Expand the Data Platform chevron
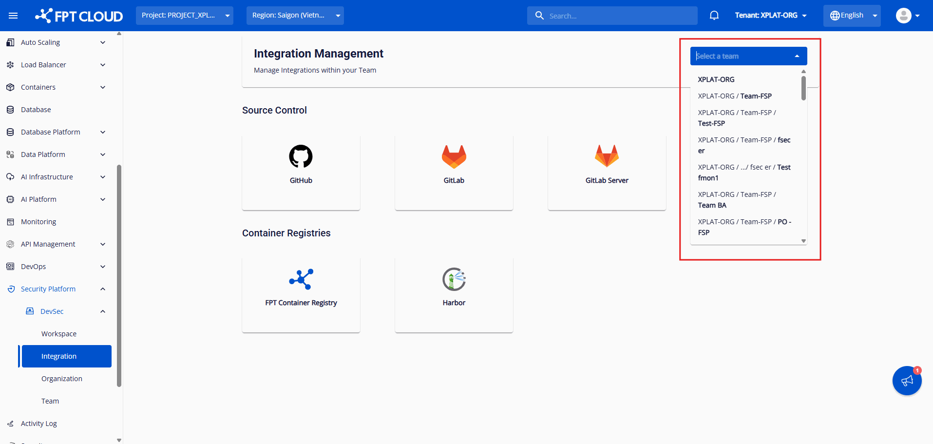The image size is (933, 444). pos(103,154)
